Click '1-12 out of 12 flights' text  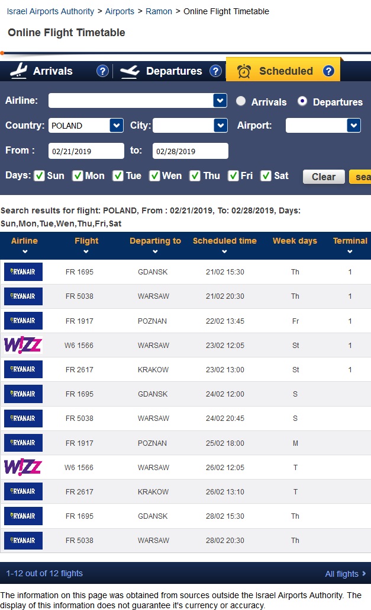[x=44, y=573]
